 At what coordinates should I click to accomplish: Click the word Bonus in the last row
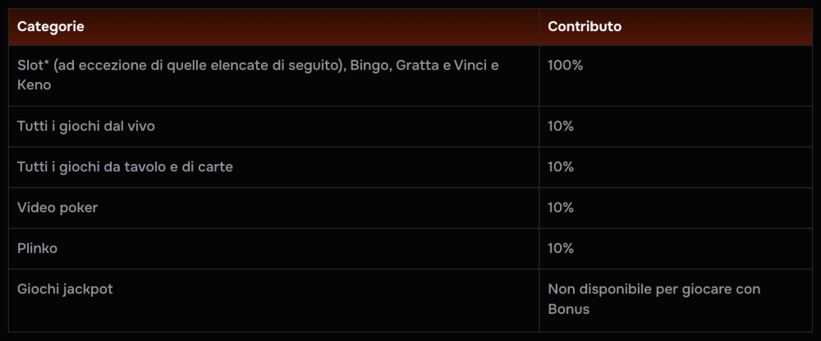[x=569, y=309]
